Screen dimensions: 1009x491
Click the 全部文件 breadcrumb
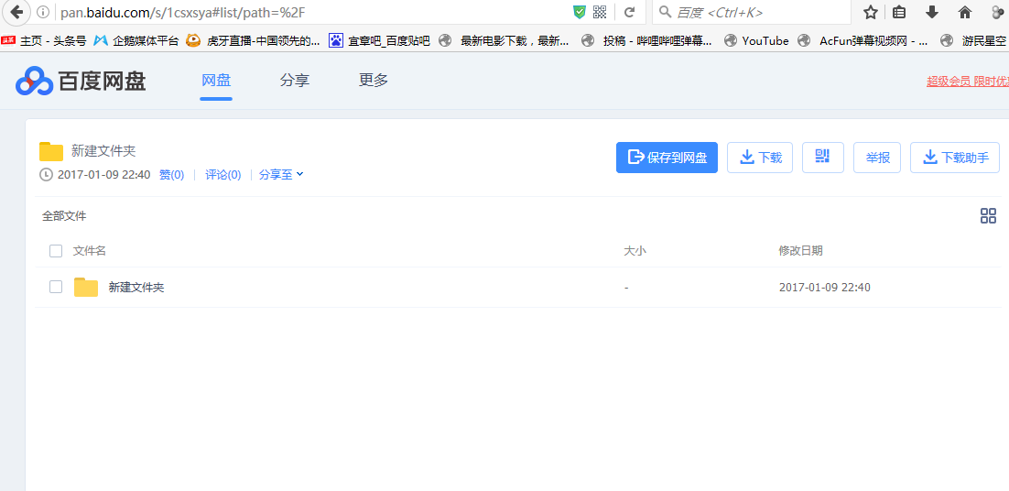[64, 216]
